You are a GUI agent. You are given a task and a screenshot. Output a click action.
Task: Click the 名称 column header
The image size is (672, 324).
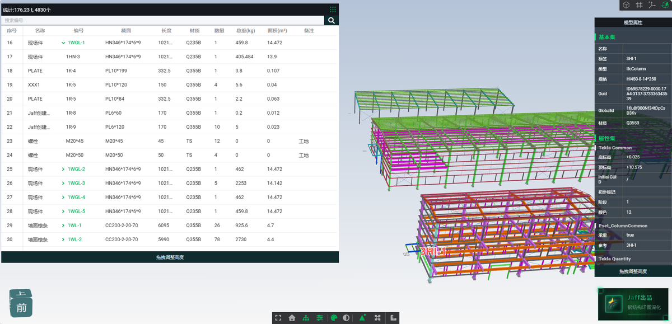(40, 31)
